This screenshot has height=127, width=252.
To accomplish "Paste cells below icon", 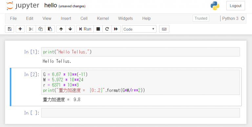I will pyautogui.click(x=50, y=29).
